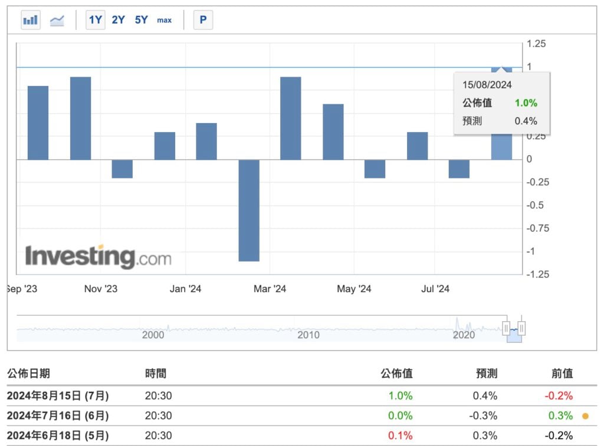604x446 pixels.
Task: Click the orange dot beside 0.3% previous value
Action: point(585,416)
